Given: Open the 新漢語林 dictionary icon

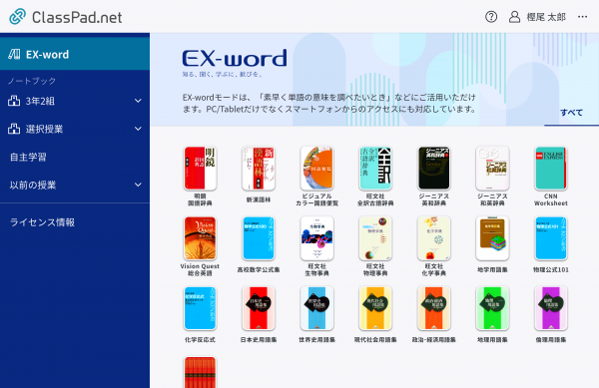Looking at the screenshot, I should click(x=259, y=169).
